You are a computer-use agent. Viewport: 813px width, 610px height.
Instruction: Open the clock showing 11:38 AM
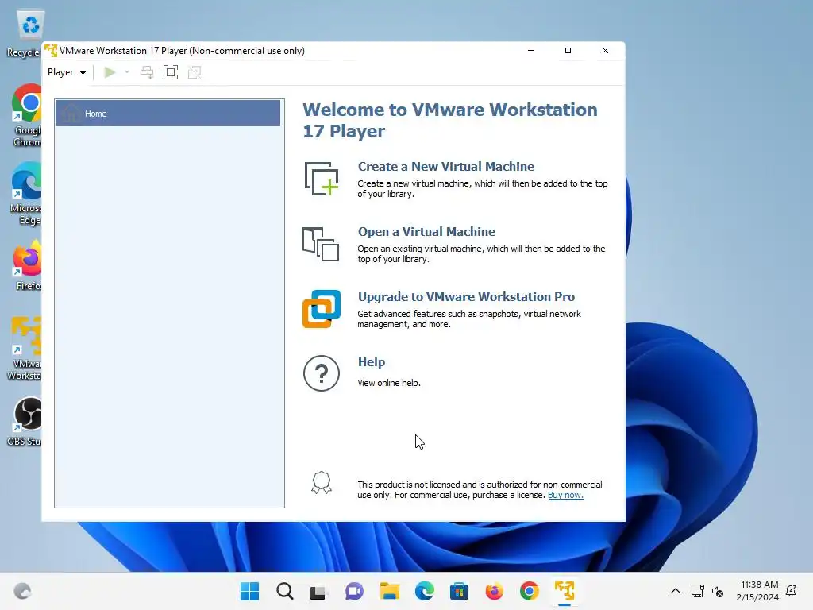coord(757,591)
